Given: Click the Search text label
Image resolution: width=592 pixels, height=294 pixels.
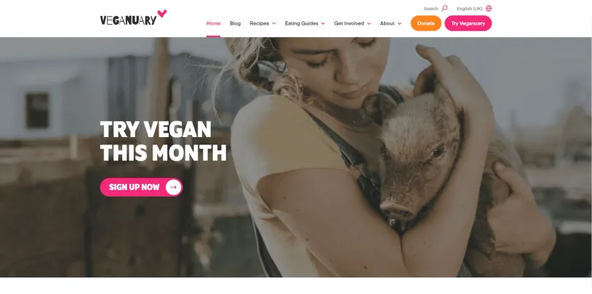Looking at the screenshot, I should (431, 9).
